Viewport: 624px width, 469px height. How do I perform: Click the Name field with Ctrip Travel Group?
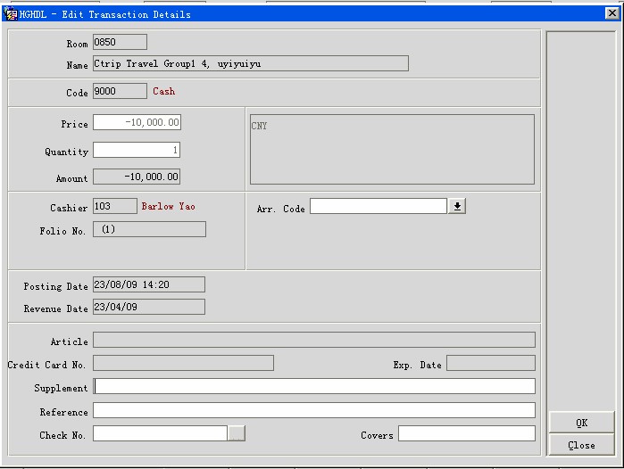pos(251,63)
